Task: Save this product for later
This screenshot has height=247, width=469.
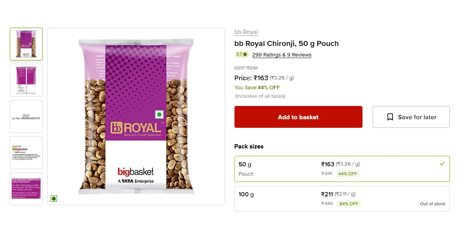Action: point(411,117)
